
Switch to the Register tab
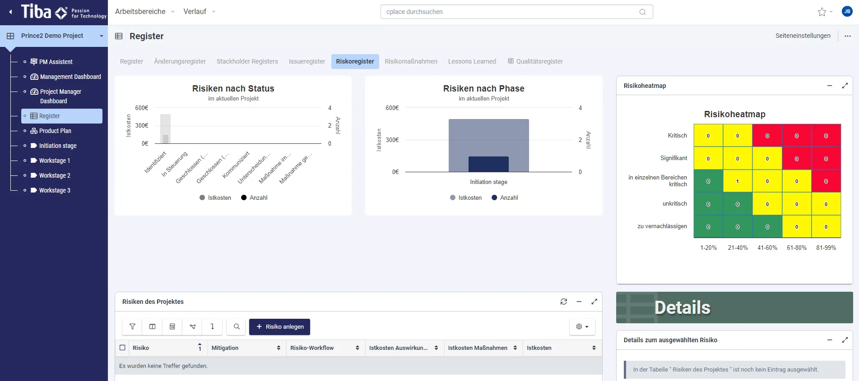131,61
